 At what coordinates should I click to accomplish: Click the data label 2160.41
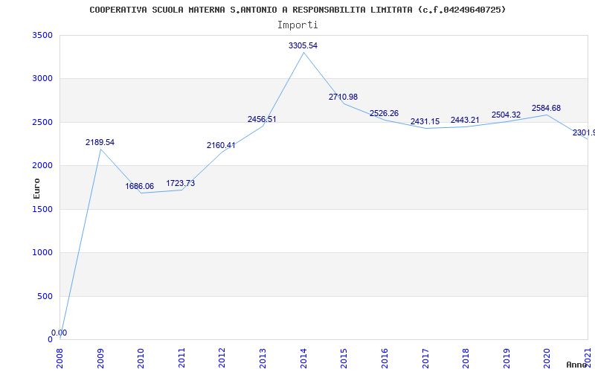click(x=221, y=145)
